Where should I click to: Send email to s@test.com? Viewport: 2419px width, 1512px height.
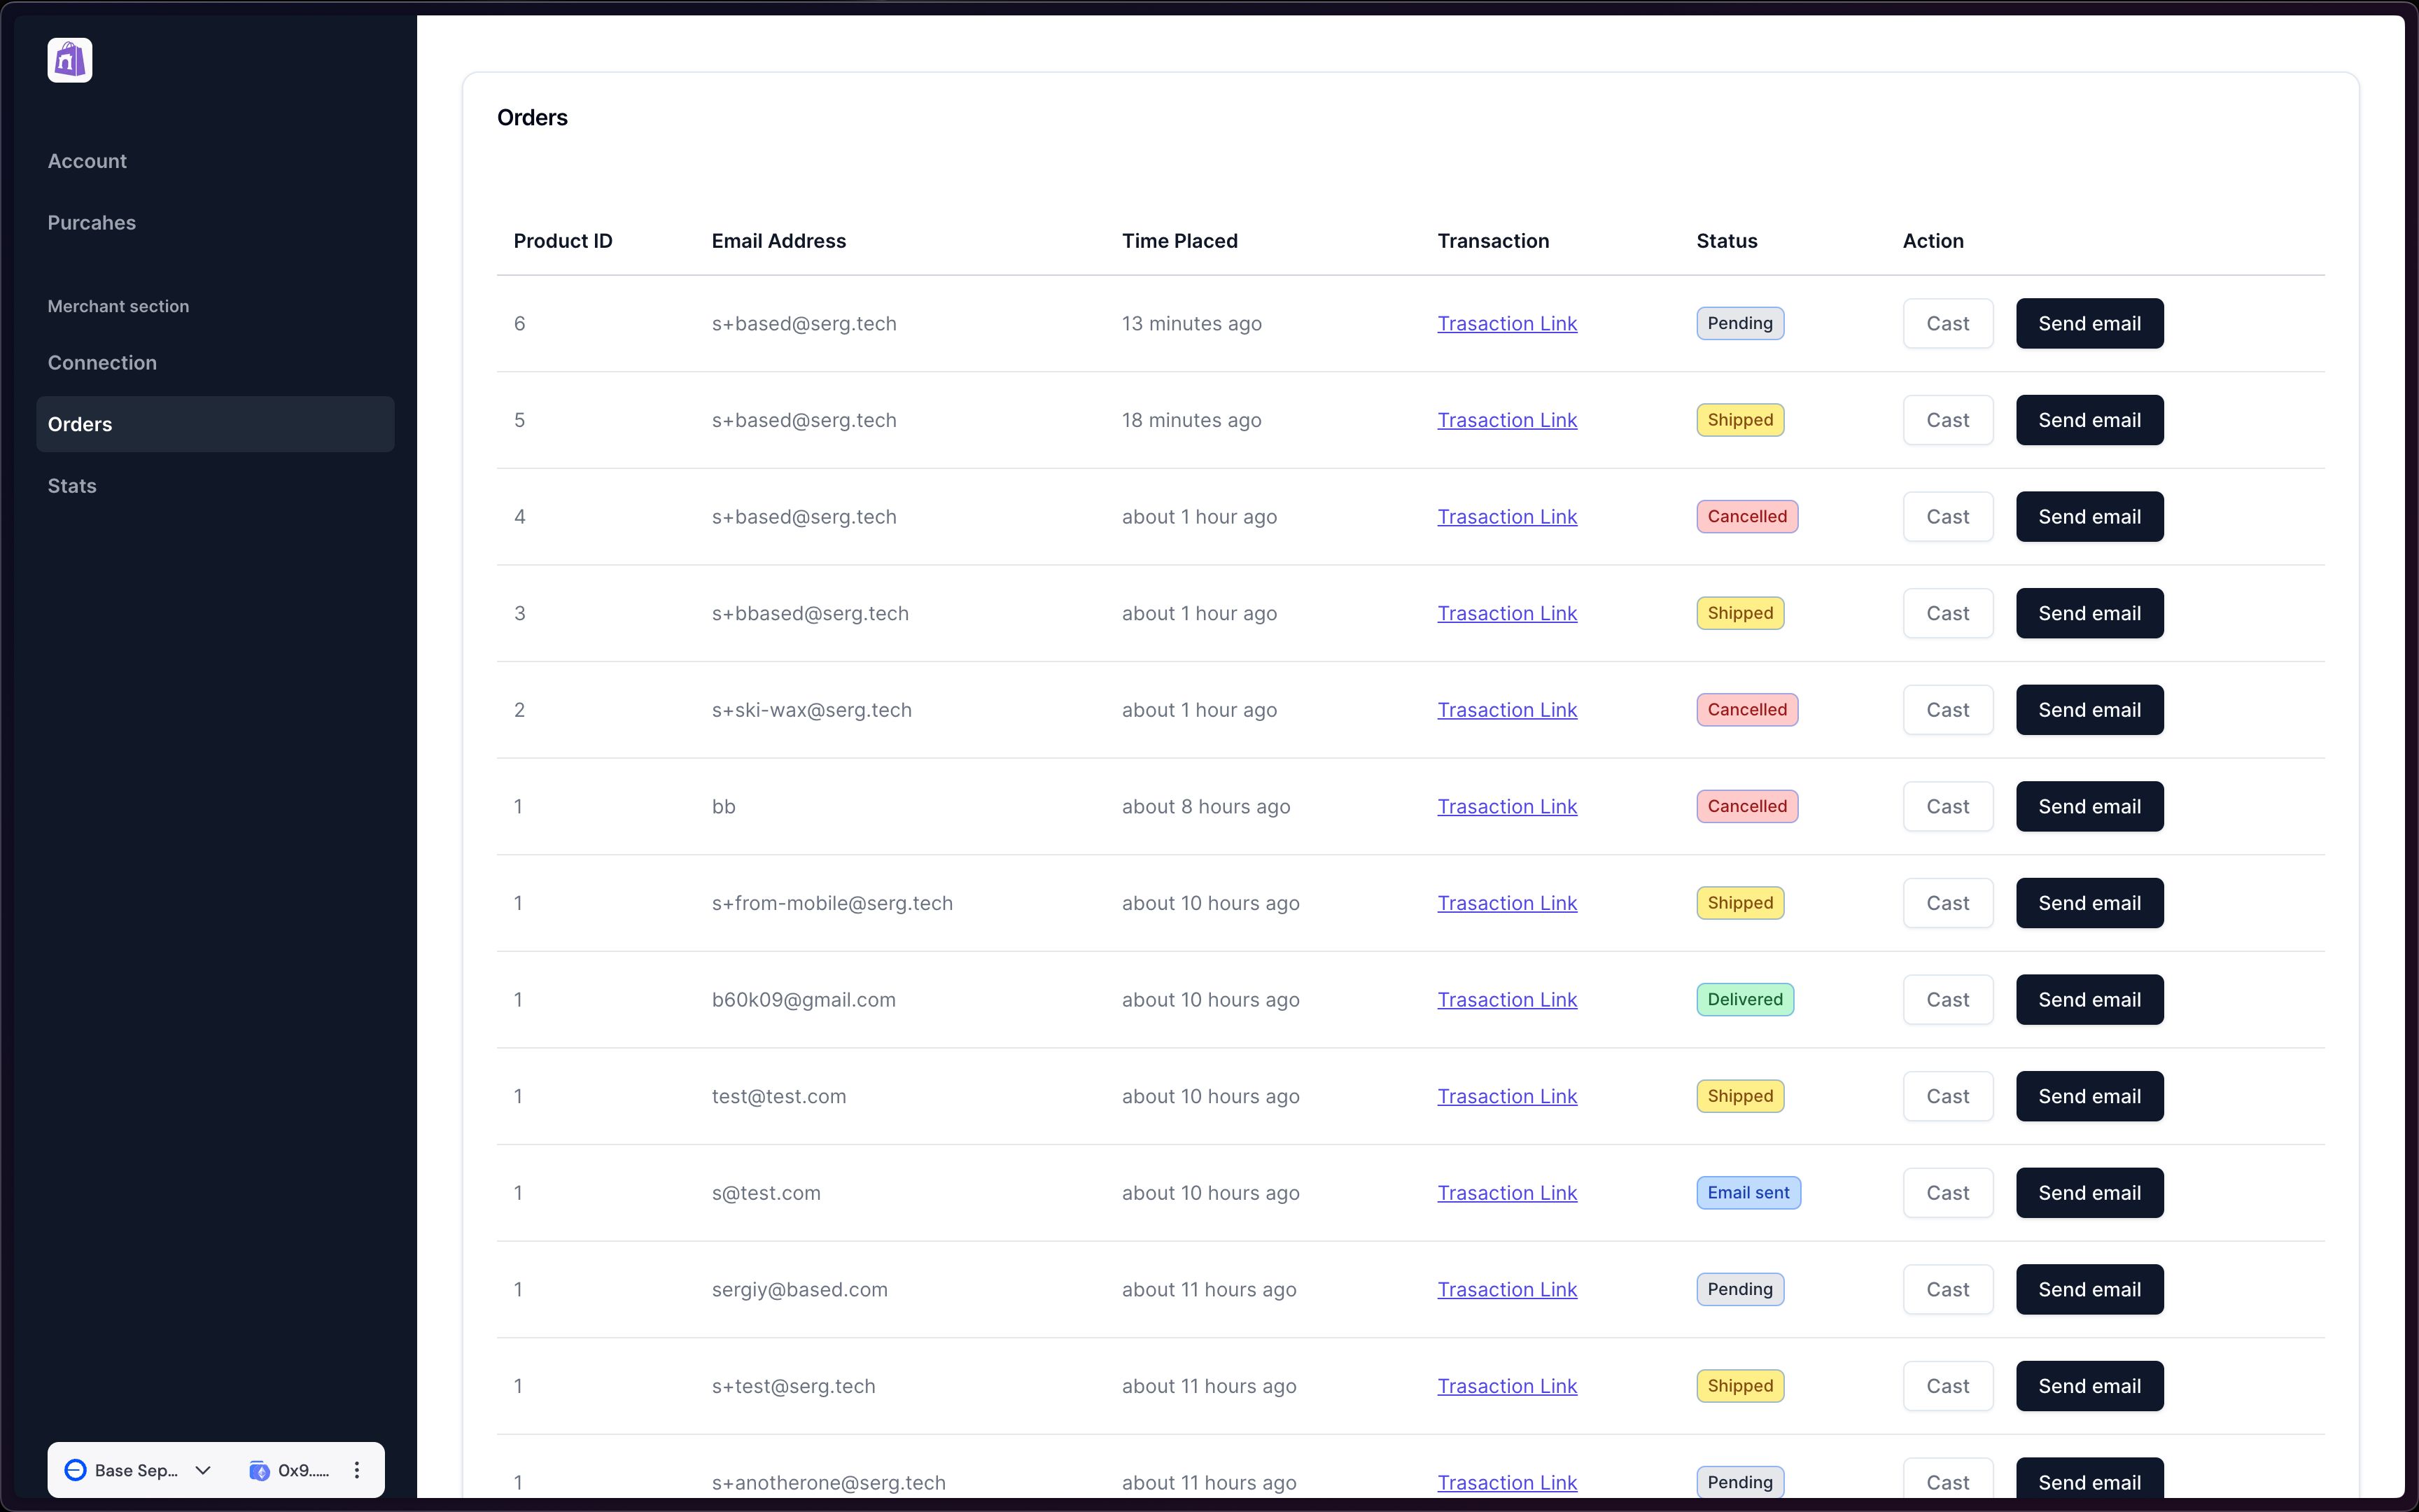click(x=2089, y=1193)
